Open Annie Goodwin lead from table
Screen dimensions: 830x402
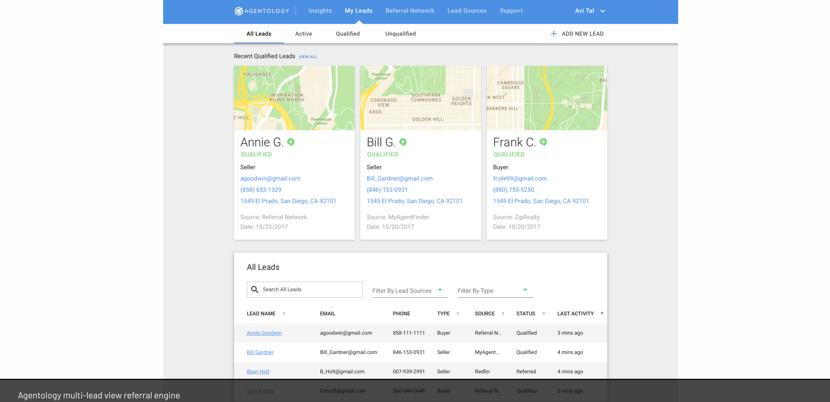click(x=264, y=333)
